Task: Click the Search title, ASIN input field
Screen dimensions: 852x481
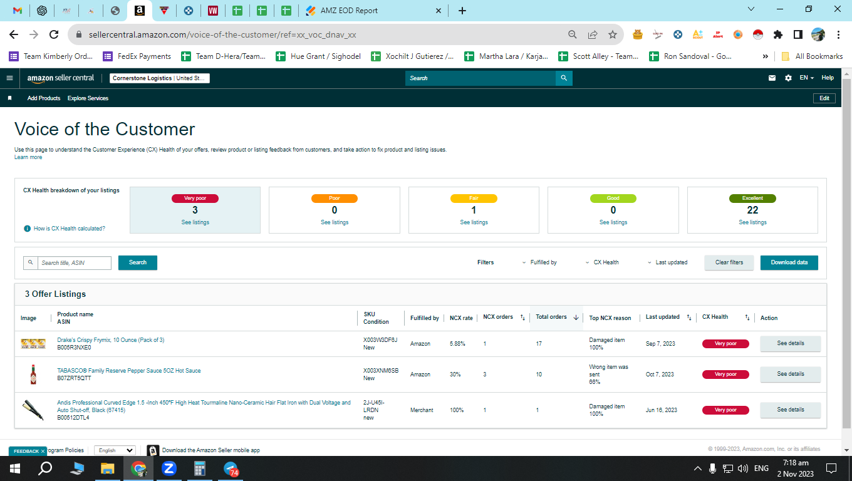Action: pos(75,263)
